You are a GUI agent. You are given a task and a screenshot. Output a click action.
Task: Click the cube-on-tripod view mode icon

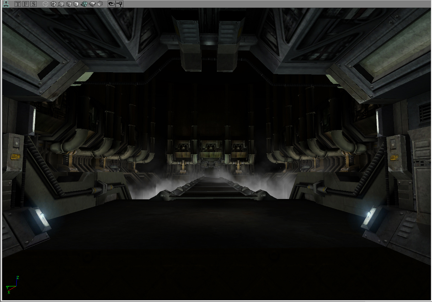(61, 4)
